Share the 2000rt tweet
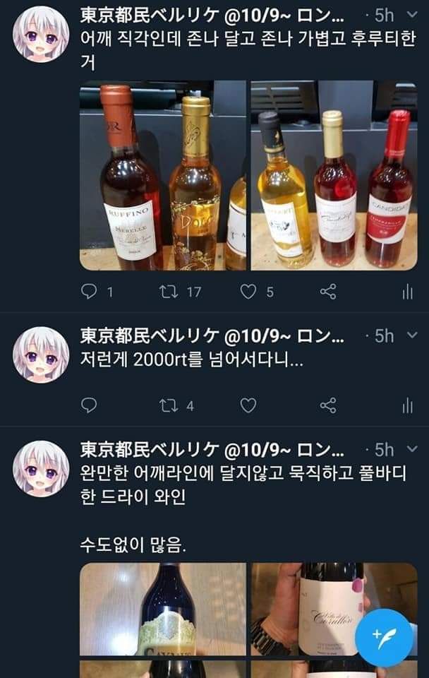The image size is (429, 678). coord(328,405)
